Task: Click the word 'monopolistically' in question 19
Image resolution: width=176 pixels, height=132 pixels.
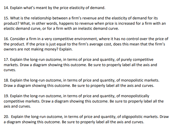Action: point(135,96)
